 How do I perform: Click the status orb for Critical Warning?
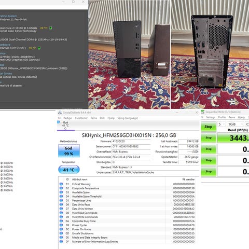coord(61,184)
